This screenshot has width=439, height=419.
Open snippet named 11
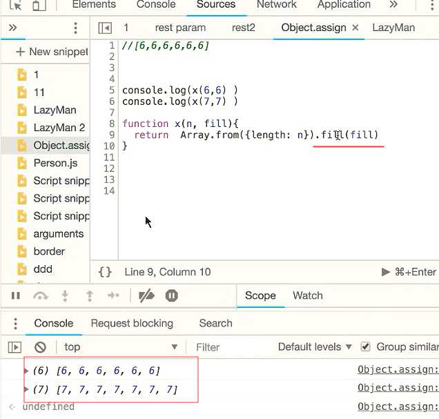click(39, 92)
